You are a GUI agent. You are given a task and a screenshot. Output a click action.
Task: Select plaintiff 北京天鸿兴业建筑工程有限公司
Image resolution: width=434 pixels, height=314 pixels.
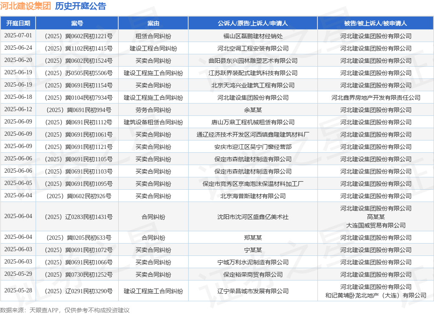pyautogui.click(x=253, y=85)
